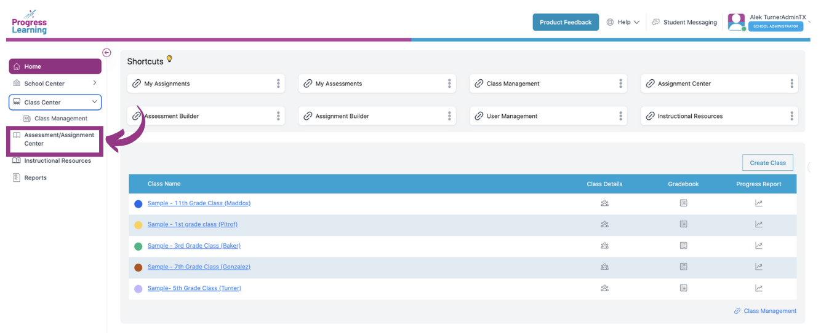Open options menu for Class Management shortcut
The width and height of the screenshot is (821, 333).
coord(620,84)
